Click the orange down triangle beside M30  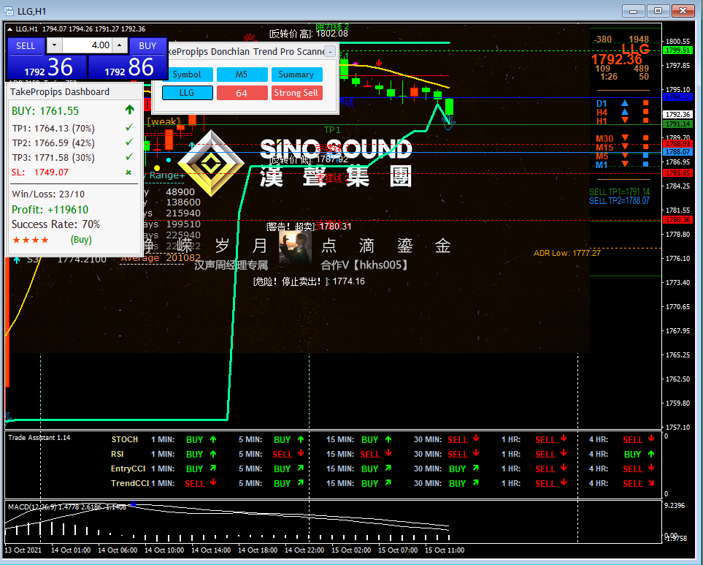tap(625, 137)
